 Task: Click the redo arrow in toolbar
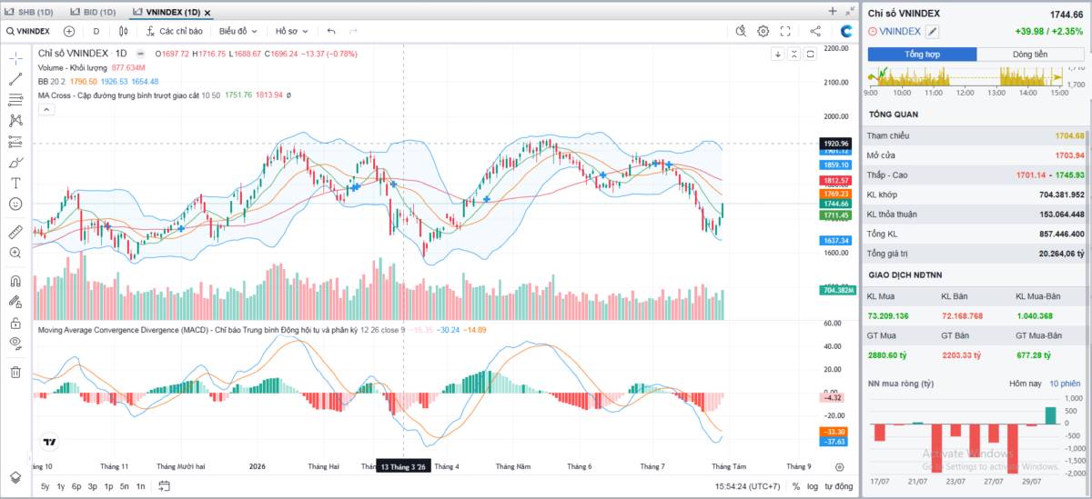pyautogui.click(x=353, y=31)
